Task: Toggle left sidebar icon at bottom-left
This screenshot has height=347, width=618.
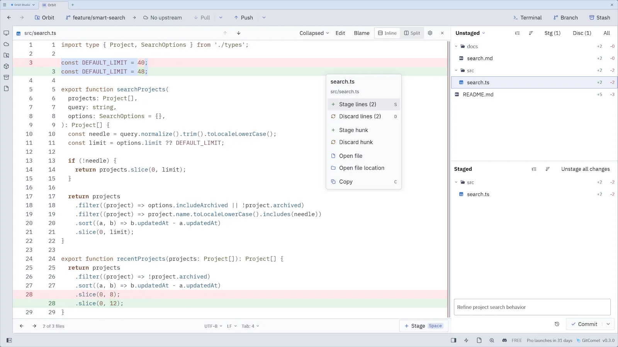Action: 9,340
